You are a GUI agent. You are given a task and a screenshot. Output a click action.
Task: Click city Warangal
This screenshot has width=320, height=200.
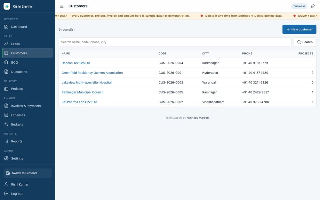[209, 83]
